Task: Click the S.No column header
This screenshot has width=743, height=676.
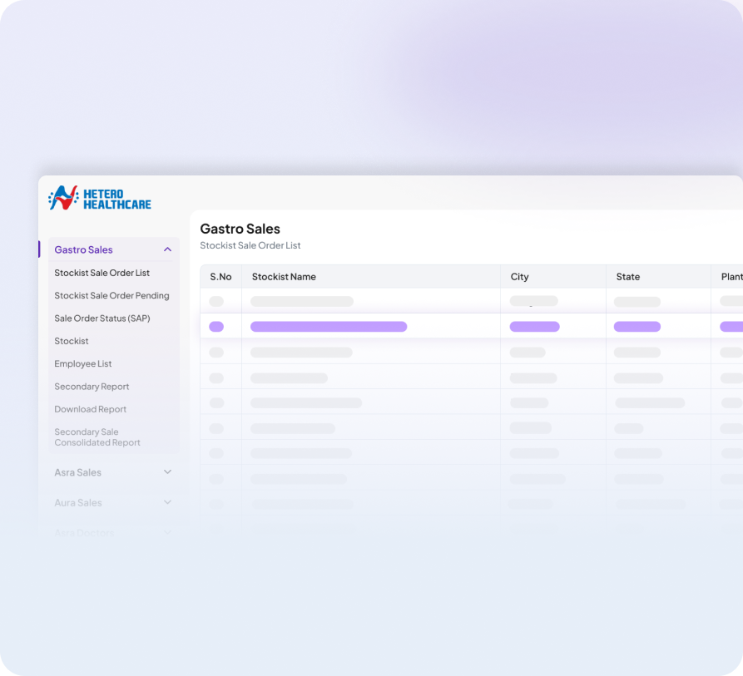Action: [x=220, y=277]
